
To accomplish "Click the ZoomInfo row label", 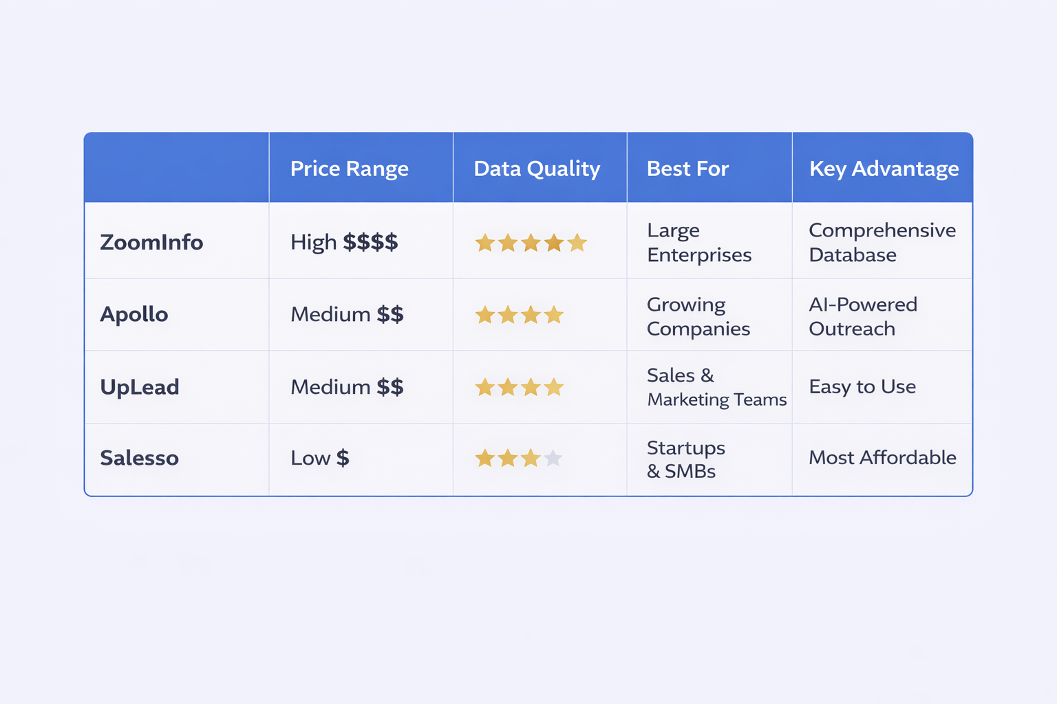I will [x=151, y=243].
